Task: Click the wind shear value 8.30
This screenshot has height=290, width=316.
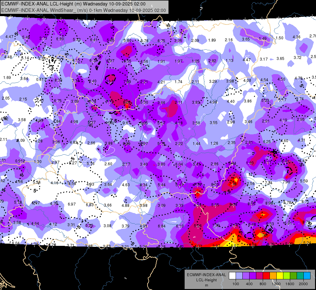Action: [58, 80]
